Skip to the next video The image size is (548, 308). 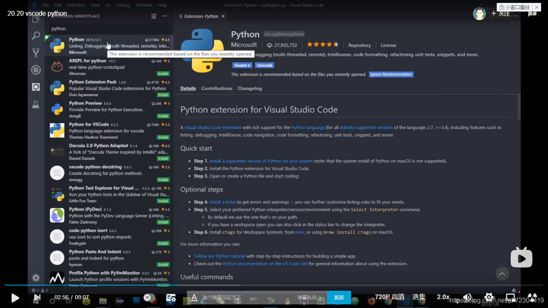click(37, 297)
